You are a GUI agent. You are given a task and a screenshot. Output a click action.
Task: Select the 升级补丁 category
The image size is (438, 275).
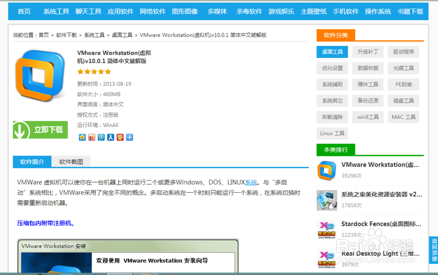pos(368,52)
